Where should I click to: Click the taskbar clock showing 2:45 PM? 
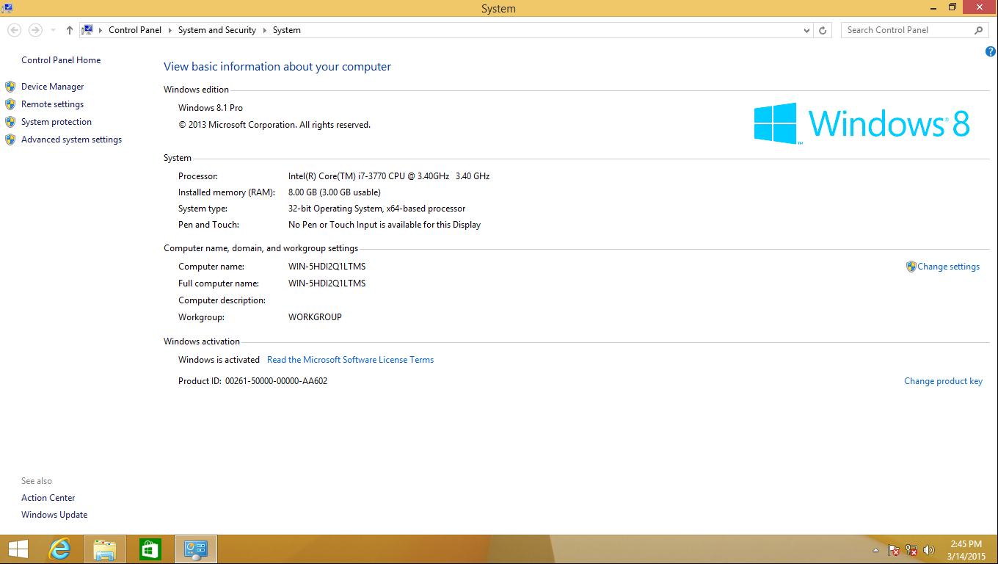[966, 550]
